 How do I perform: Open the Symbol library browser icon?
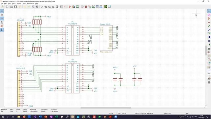74,7
